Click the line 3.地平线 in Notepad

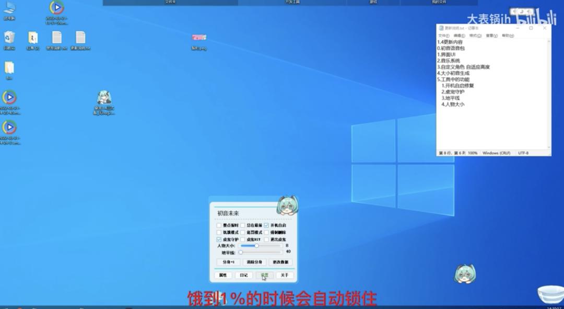(450, 98)
